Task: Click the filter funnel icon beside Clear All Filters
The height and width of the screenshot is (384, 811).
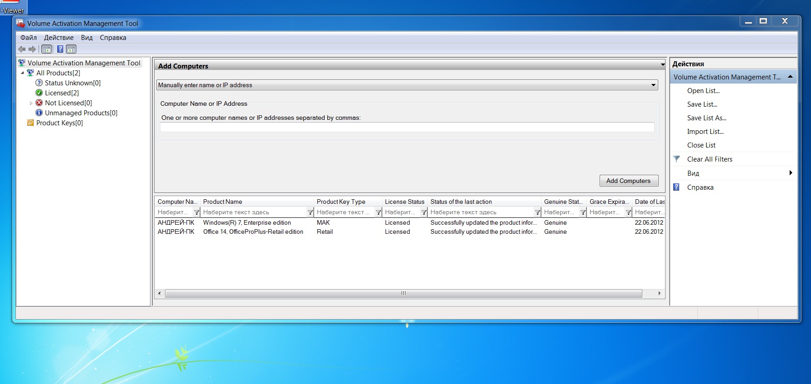Action: pyautogui.click(x=676, y=159)
